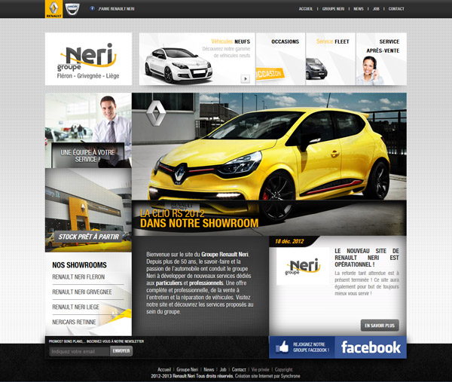452x382 pixels.
Task: Select RENAULT NERI LIEGE showroom
Action: pyautogui.click(x=75, y=307)
